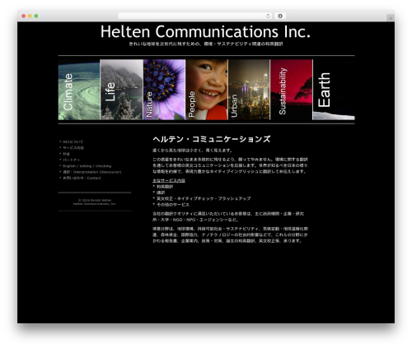Click the Japanese tagline under the site title
Viewport: 412px width, 348px height.
(x=206, y=44)
